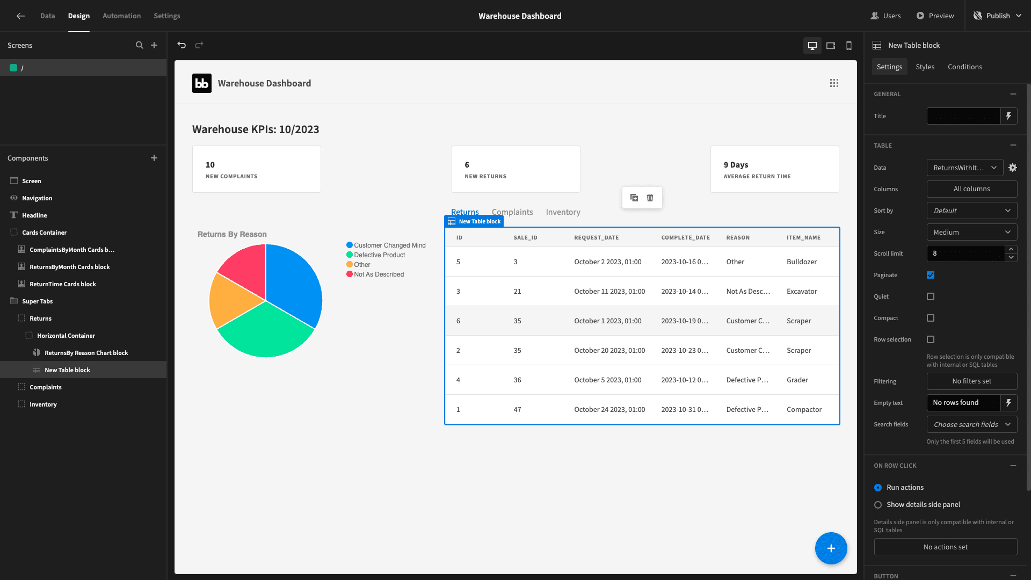Open the Automation tab

click(x=122, y=16)
